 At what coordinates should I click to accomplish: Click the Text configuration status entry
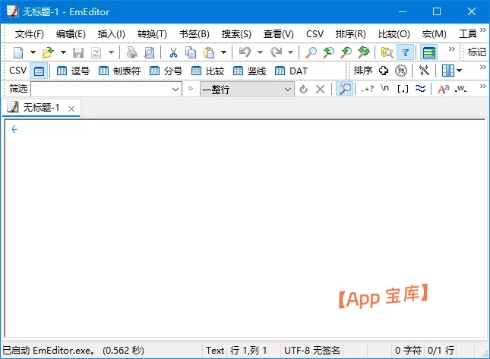point(215,351)
